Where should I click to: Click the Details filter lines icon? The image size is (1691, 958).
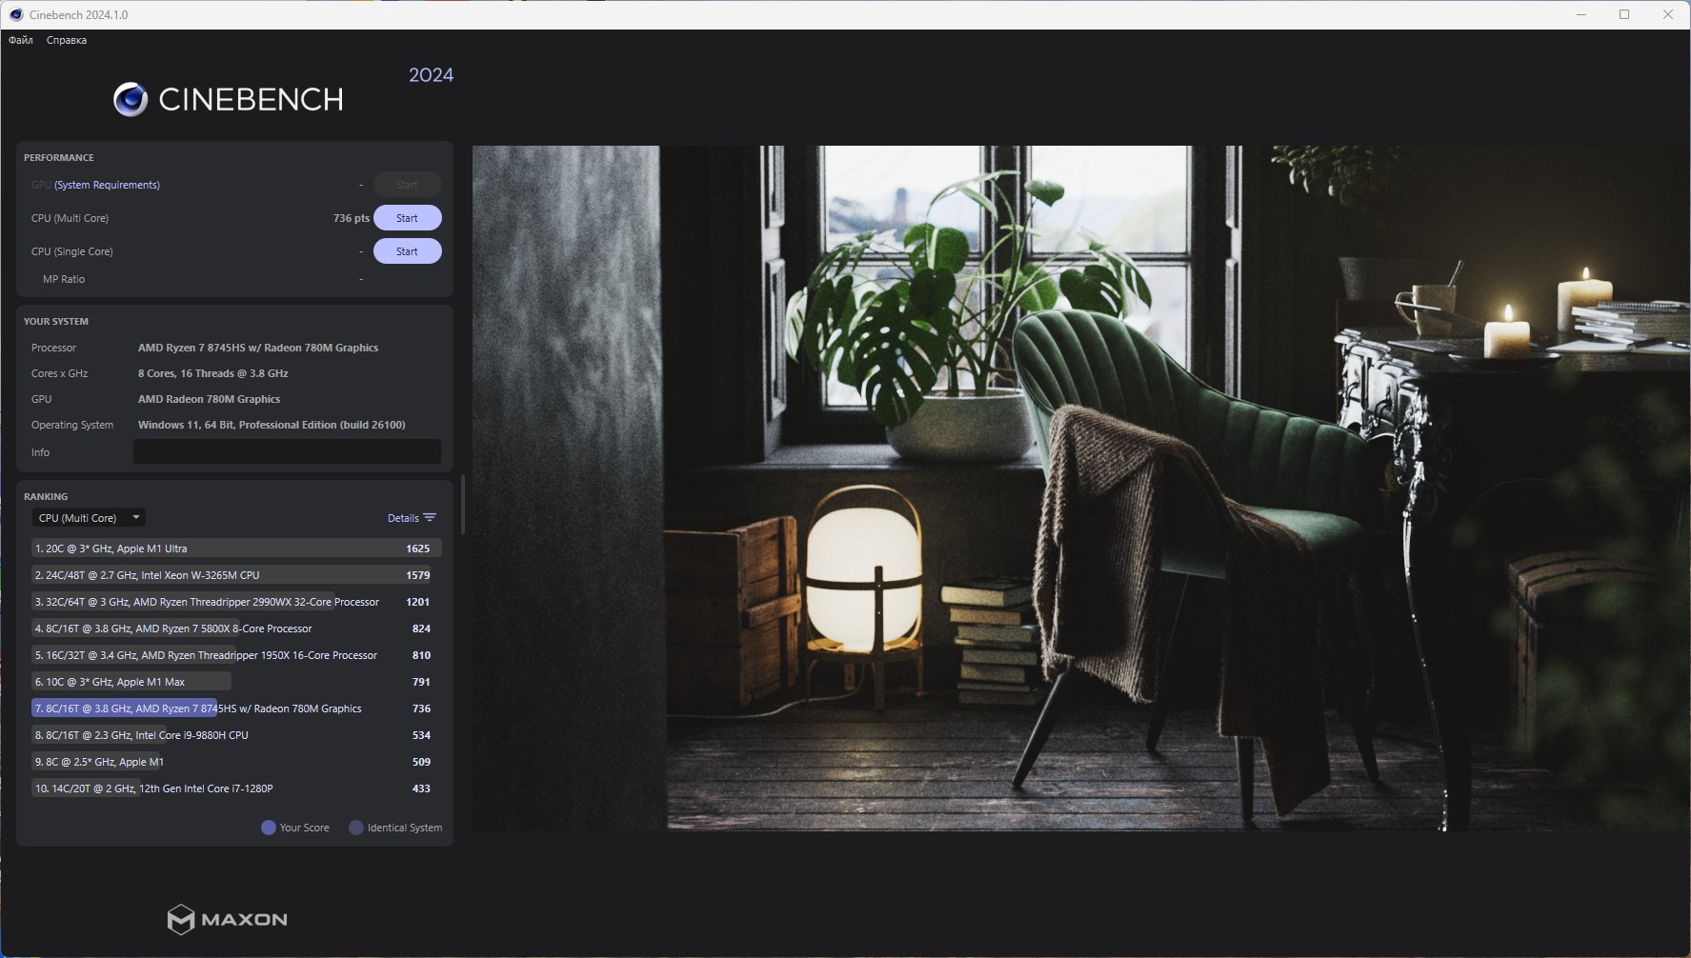pyautogui.click(x=430, y=518)
